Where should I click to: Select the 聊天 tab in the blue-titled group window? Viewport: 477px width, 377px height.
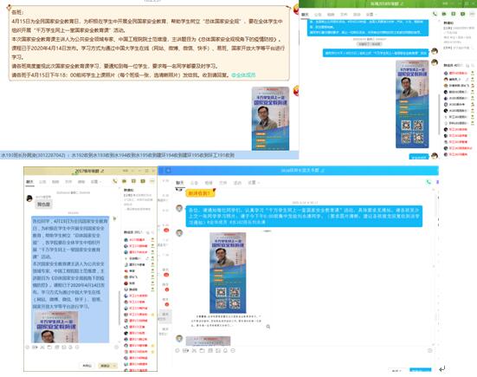pos(180,183)
